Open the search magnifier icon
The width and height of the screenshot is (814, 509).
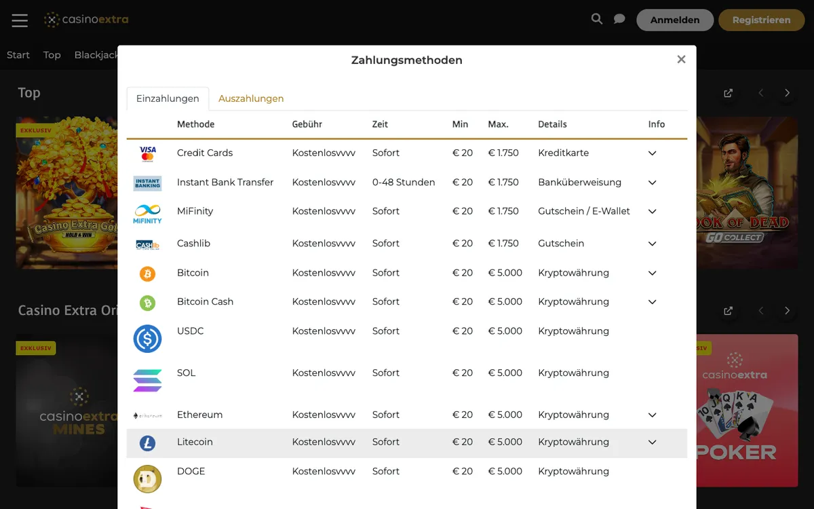click(597, 19)
